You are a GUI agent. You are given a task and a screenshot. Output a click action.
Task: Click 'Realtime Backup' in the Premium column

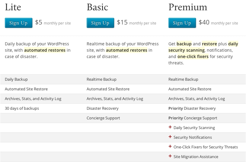pyautogui.click(x=183, y=79)
